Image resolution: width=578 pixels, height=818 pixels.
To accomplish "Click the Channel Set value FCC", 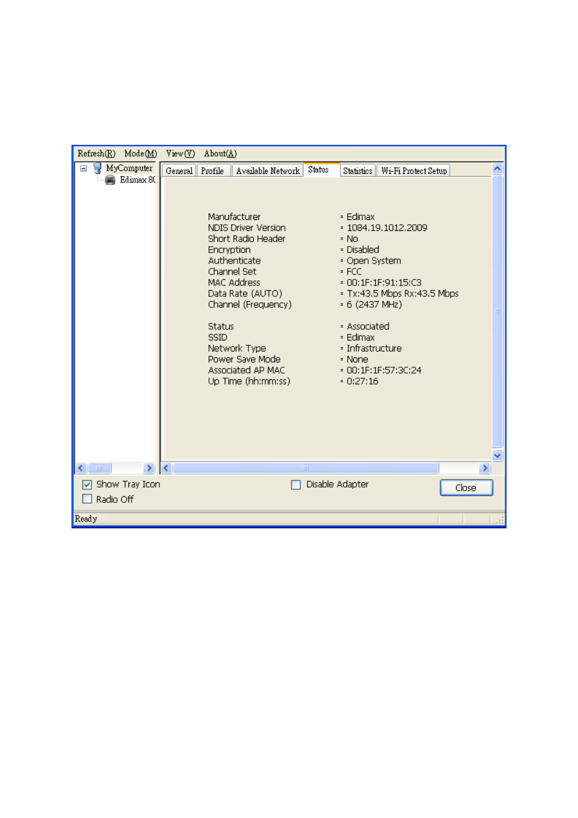I will tap(354, 272).
